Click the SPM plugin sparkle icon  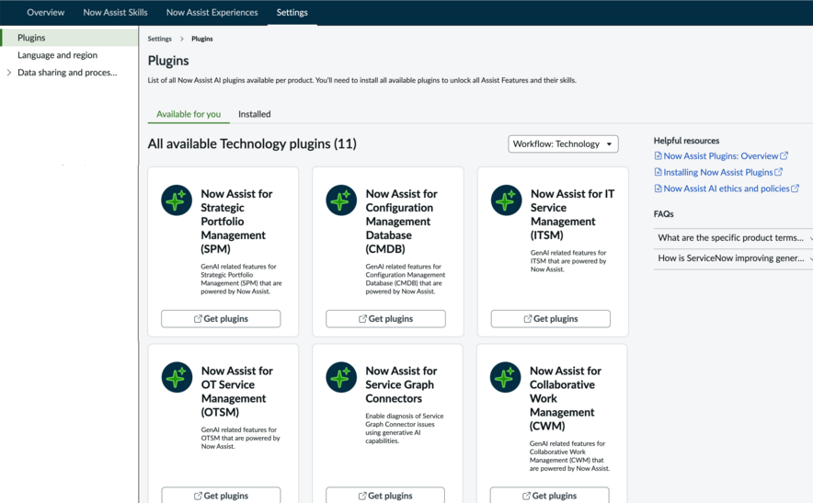click(x=177, y=200)
